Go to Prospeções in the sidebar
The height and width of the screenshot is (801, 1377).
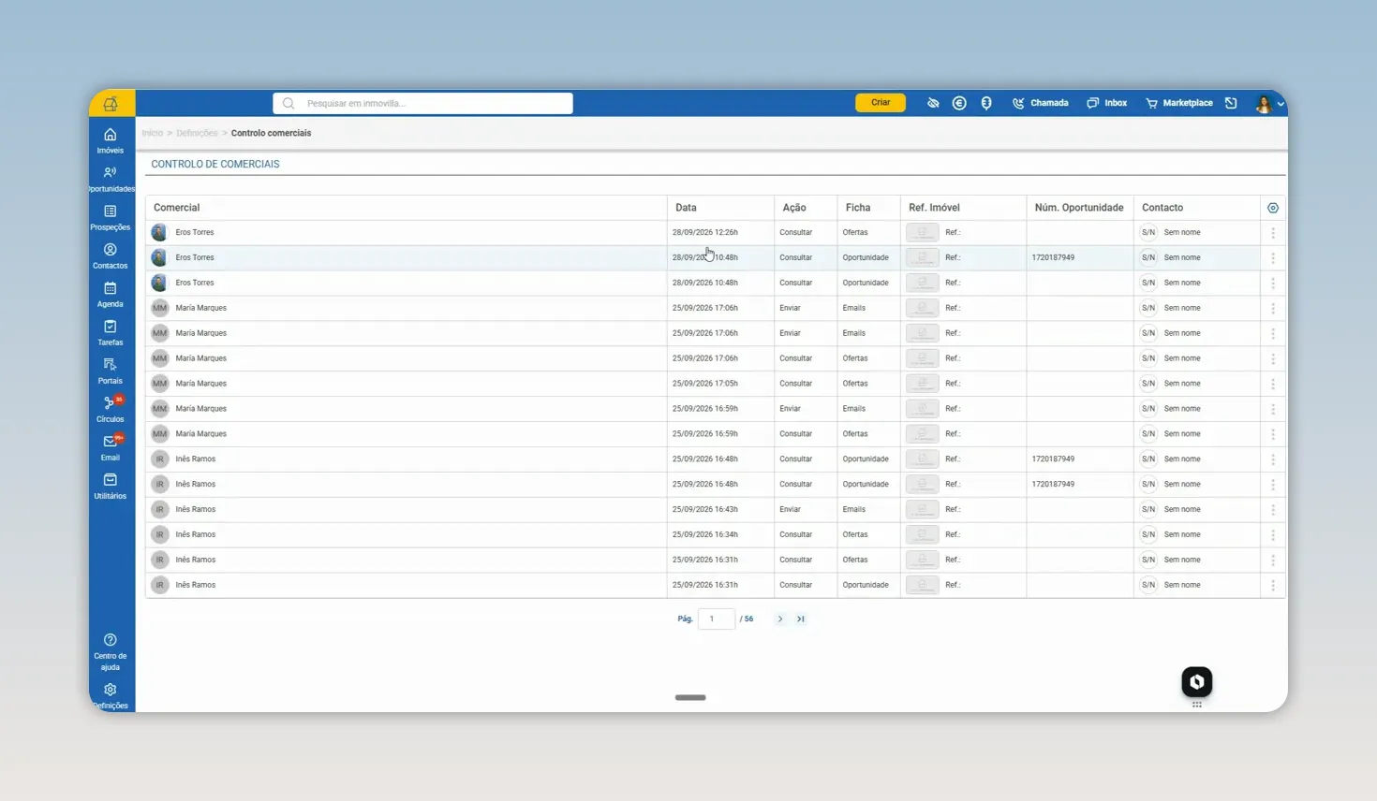pyautogui.click(x=111, y=217)
